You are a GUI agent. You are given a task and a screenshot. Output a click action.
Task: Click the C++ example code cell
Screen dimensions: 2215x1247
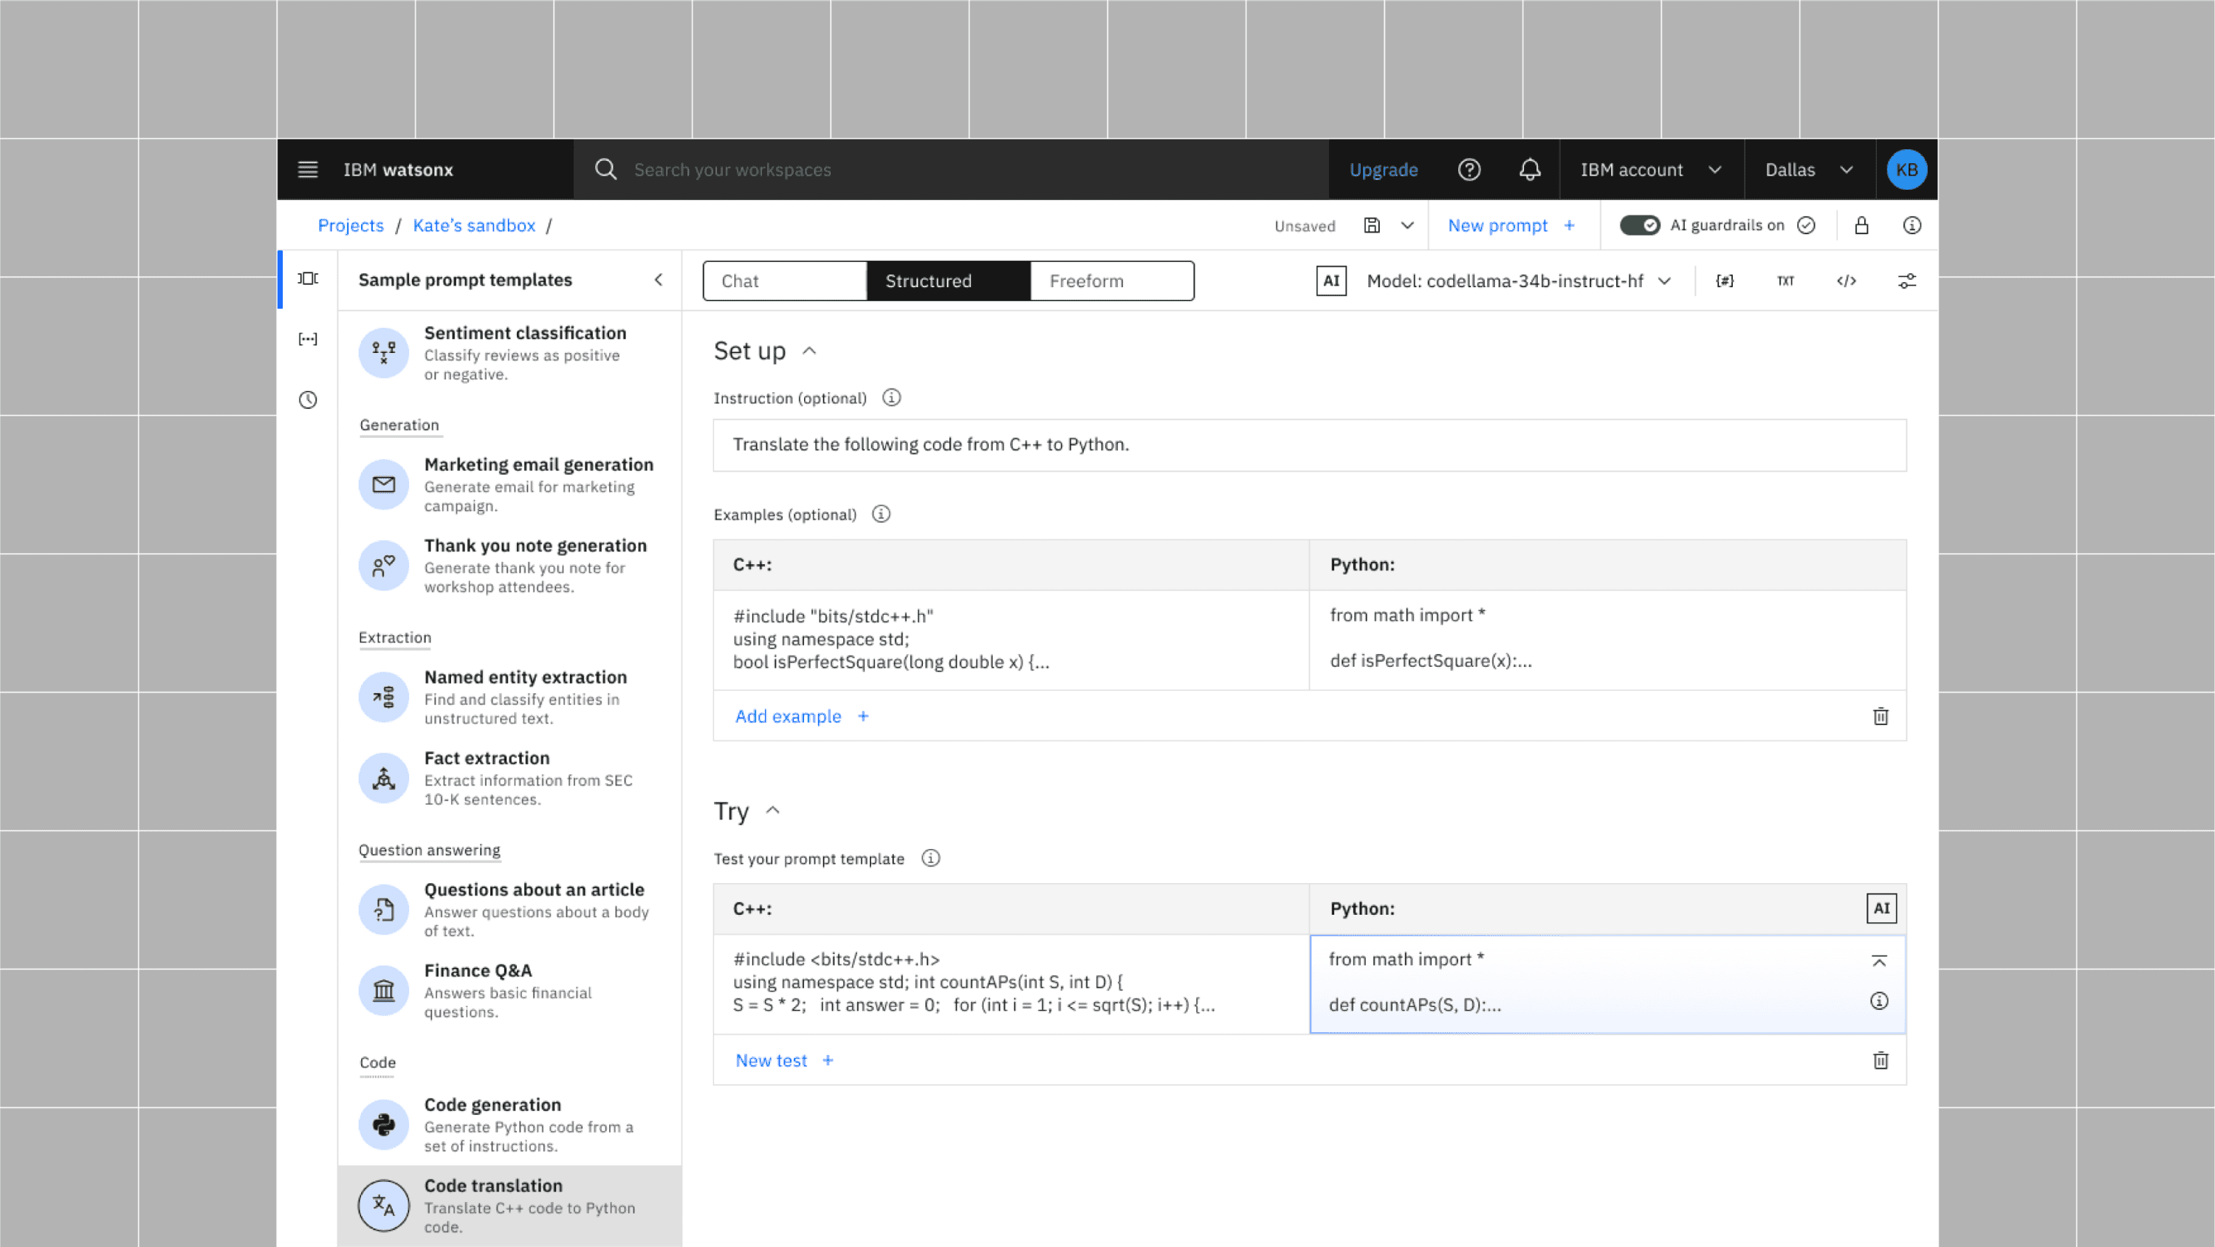(x=1012, y=639)
